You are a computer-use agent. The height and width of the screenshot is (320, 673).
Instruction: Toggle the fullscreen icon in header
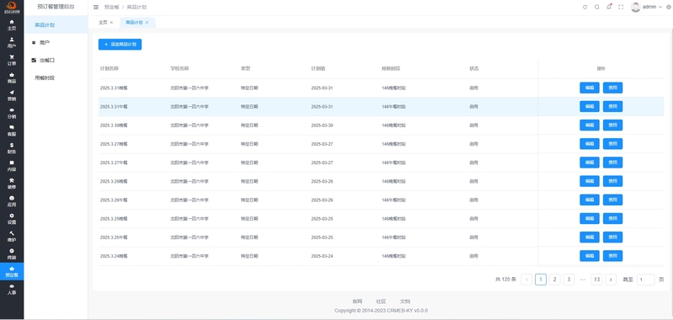(621, 7)
